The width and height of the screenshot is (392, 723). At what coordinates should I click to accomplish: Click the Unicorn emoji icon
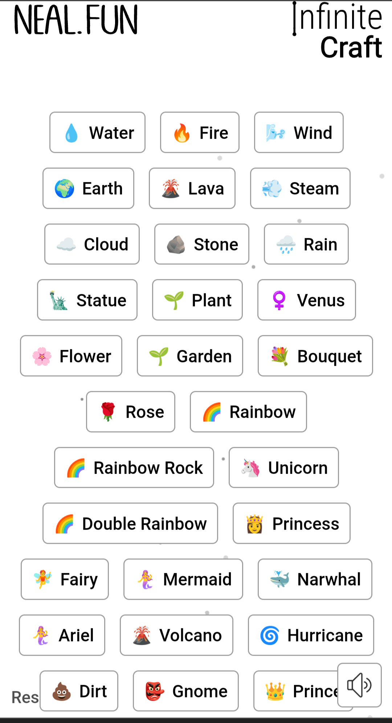coord(251,468)
